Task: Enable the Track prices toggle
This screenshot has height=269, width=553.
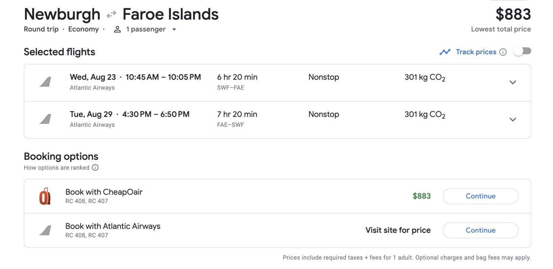Action: [x=522, y=51]
